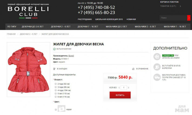Select age 4 года (104 см)
Screen dimensions: 192x115
[56, 90]
